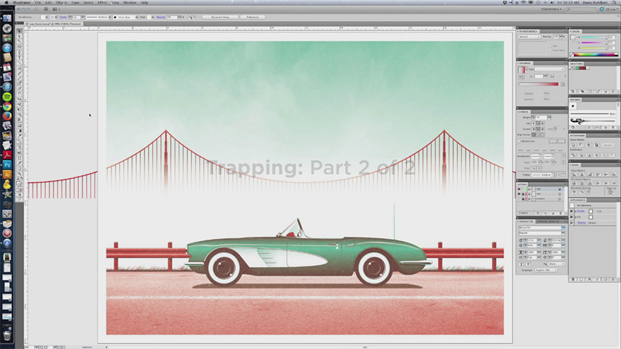This screenshot has height=349, width=621.
Task: Click Vertical Align Bottom in Align panel
Action: point(614,175)
